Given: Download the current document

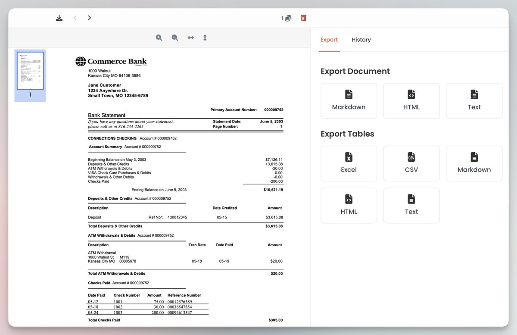Looking at the screenshot, I should [59, 18].
